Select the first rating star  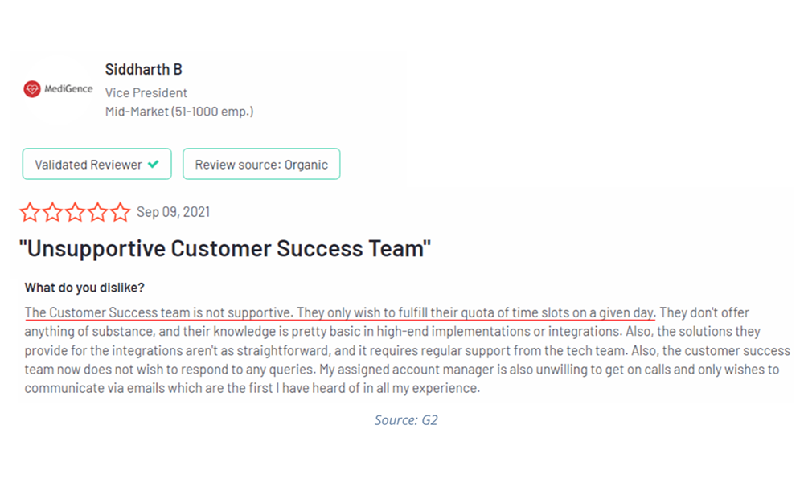point(30,212)
